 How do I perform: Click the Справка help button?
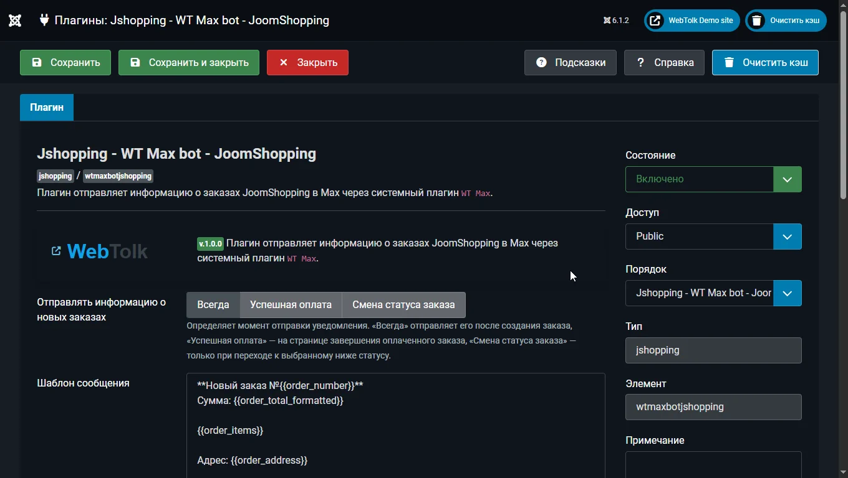(665, 62)
